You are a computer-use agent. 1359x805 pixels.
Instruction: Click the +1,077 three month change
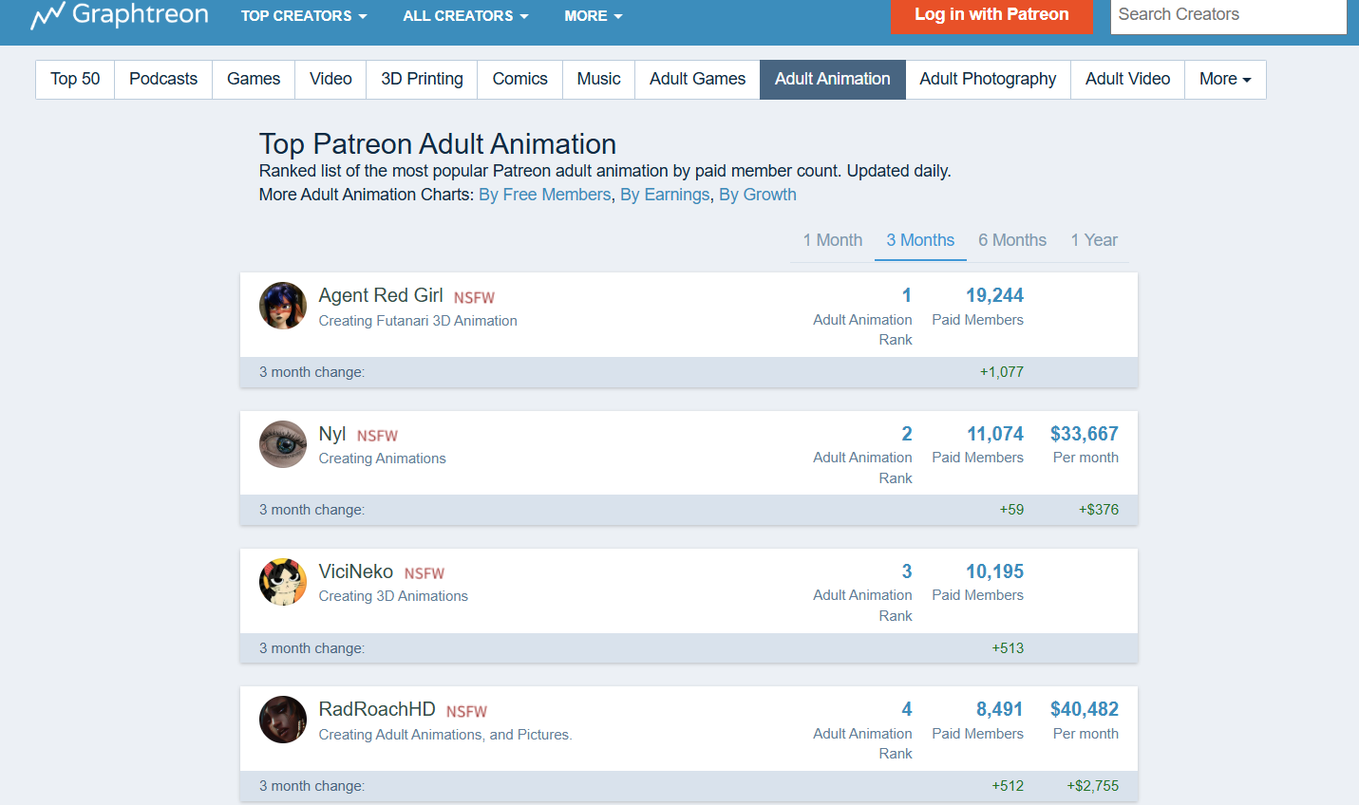click(1002, 372)
